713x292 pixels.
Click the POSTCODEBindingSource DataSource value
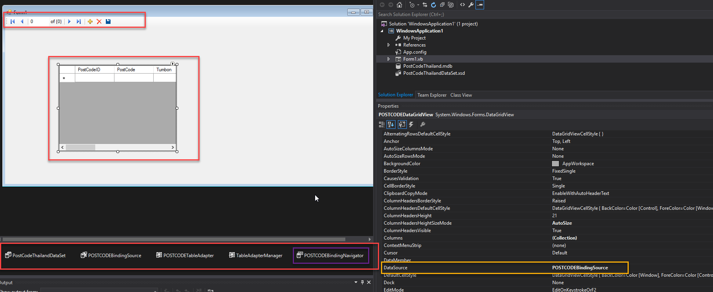[x=580, y=268]
